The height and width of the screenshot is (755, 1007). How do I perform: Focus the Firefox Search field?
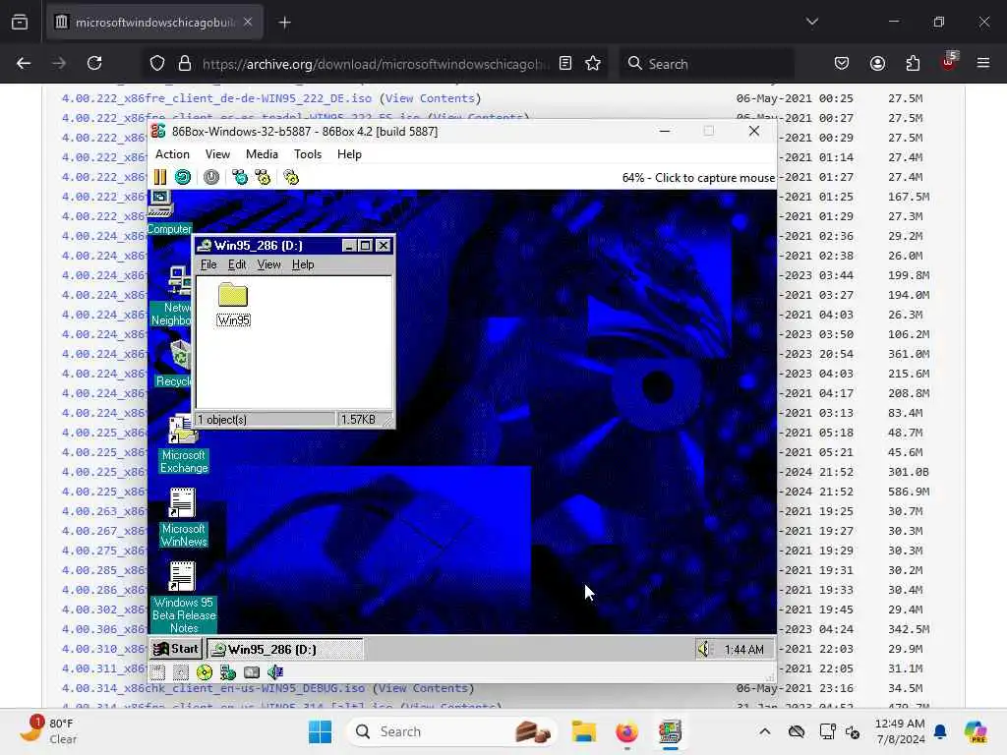706,64
